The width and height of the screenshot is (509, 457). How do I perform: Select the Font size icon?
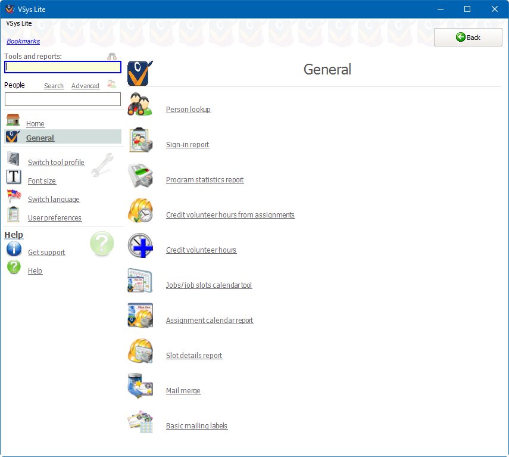[x=14, y=177]
